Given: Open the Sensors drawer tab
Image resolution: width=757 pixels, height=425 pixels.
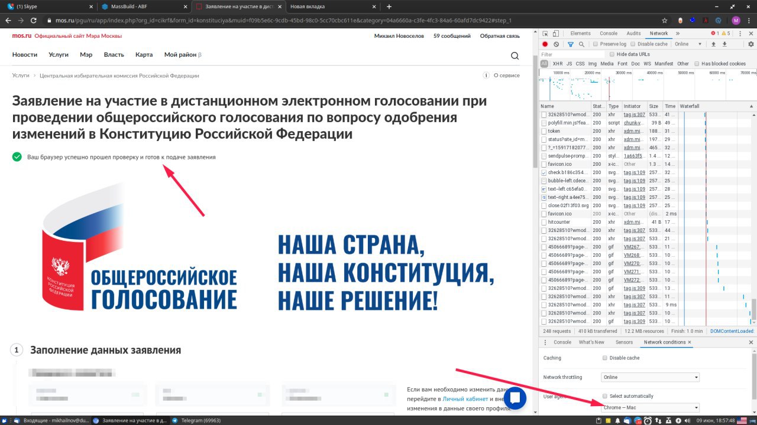Looking at the screenshot, I should click(x=624, y=342).
